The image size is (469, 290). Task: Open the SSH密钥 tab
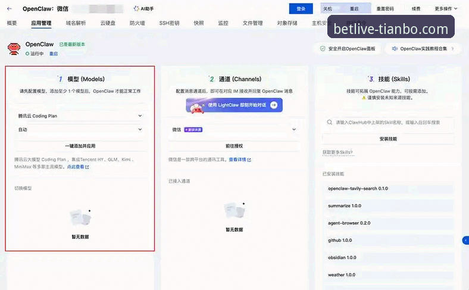pyautogui.click(x=169, y=23)
